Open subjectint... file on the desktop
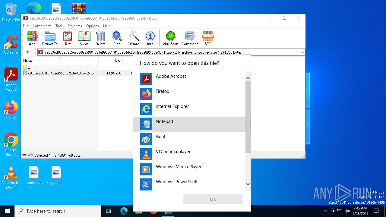This screenshot has height=217, width=386. 56,175
